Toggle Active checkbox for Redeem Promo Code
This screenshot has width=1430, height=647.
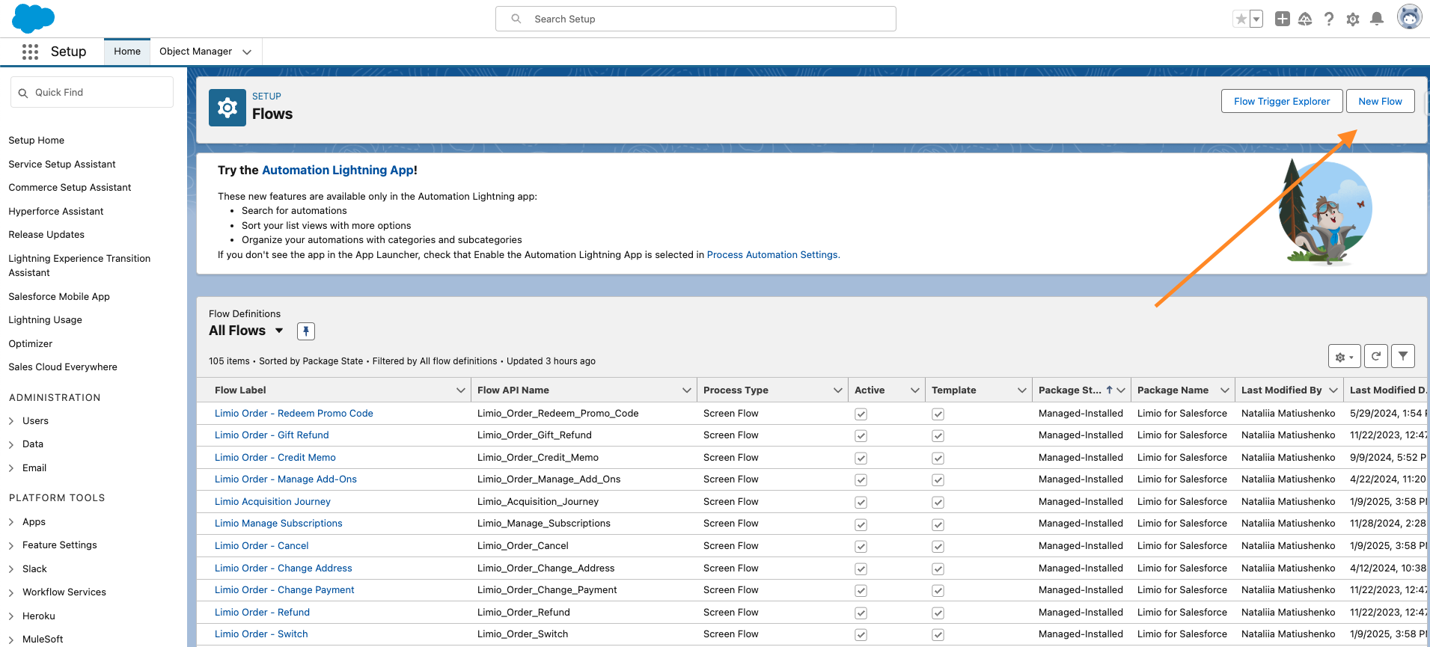click(861, 414)
